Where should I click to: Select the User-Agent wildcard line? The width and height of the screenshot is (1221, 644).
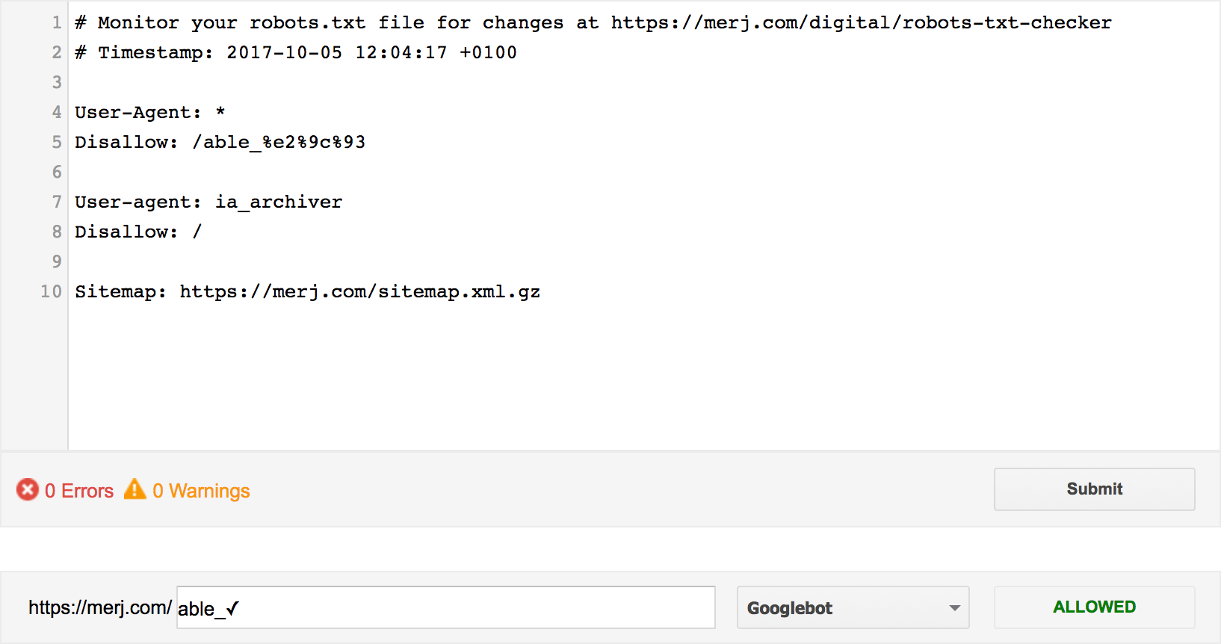click(148, 112)
